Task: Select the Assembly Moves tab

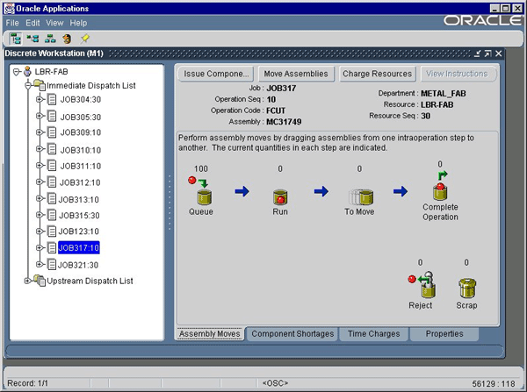Action: point(210,334)
